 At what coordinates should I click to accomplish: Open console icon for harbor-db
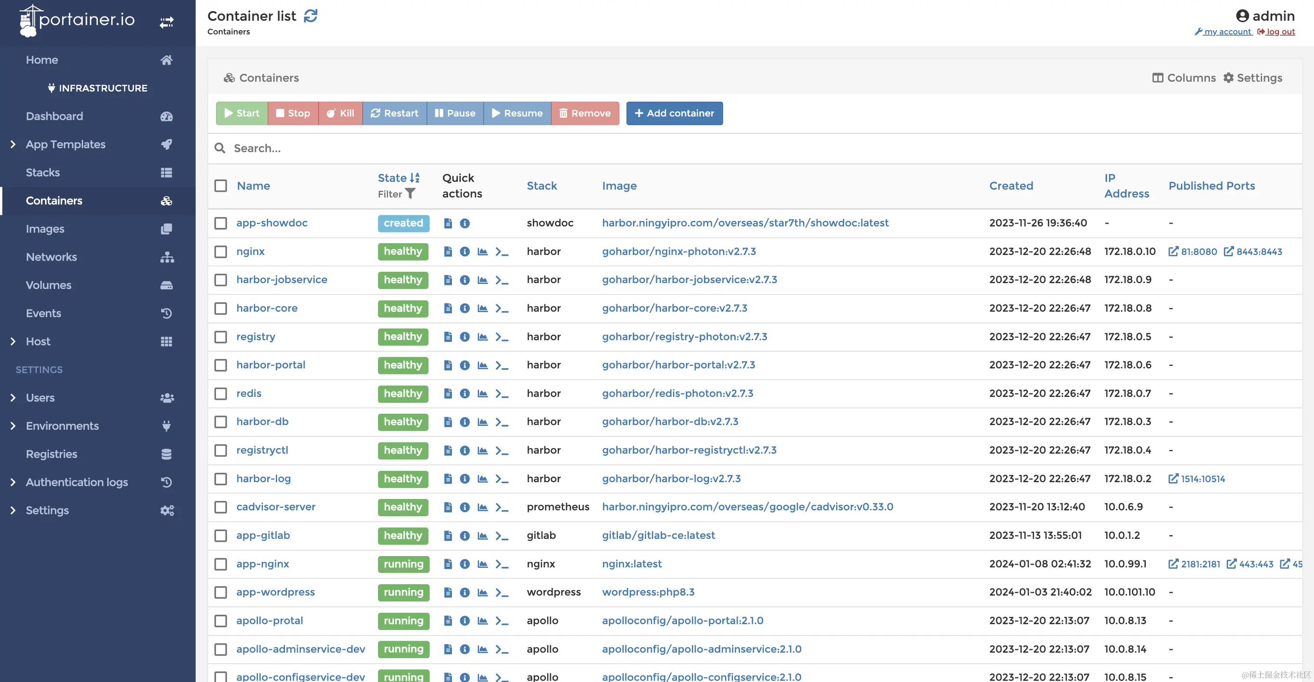click(x=502, y=422)
